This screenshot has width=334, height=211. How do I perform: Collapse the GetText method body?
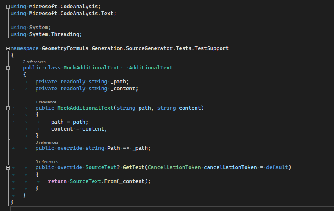coord(8,167)
